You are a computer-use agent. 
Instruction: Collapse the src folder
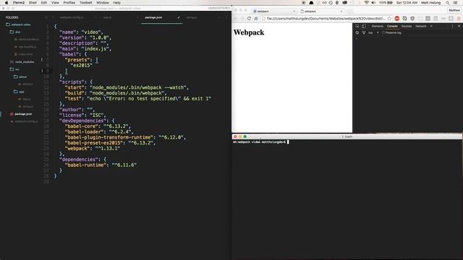click(x=14, y=69)
